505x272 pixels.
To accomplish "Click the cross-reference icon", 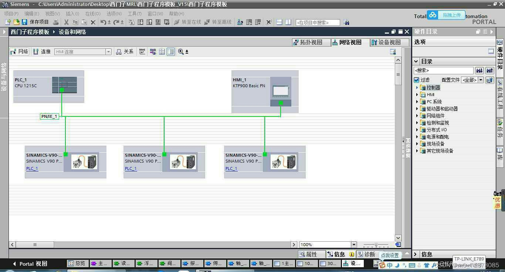I will (269, 22).
